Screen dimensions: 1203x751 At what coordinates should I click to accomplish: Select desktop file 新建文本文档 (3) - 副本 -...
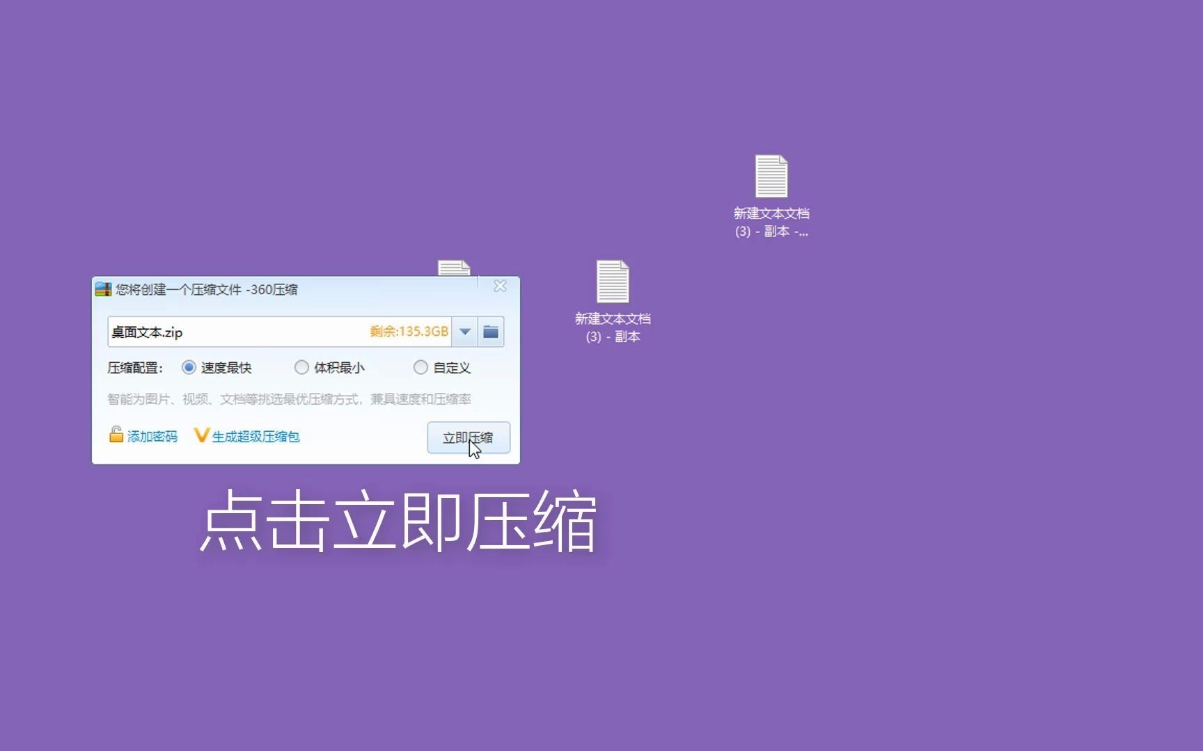click(771, 196)
